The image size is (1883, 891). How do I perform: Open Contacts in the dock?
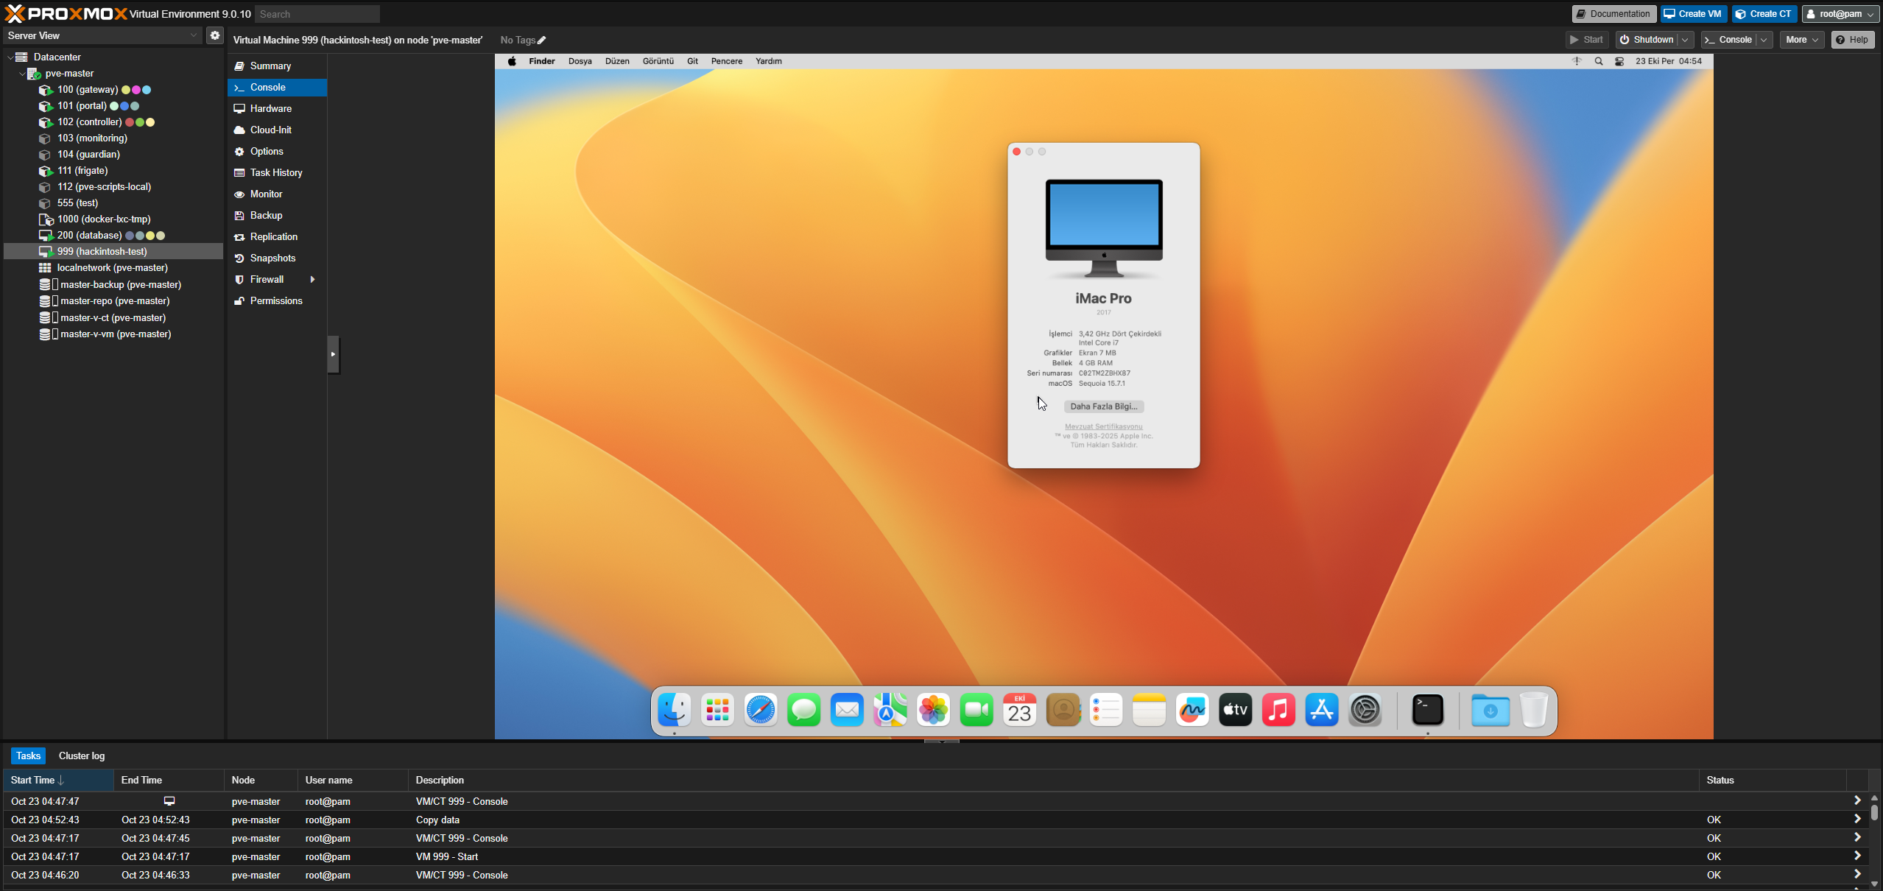pyautogui.click(x=1063, y=710)
